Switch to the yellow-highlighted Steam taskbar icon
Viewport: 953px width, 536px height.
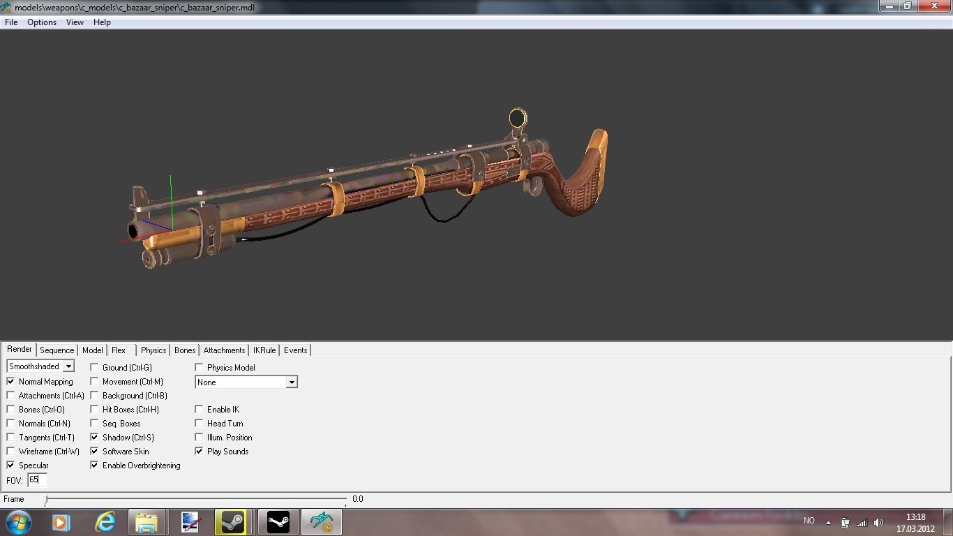point(234,521)
